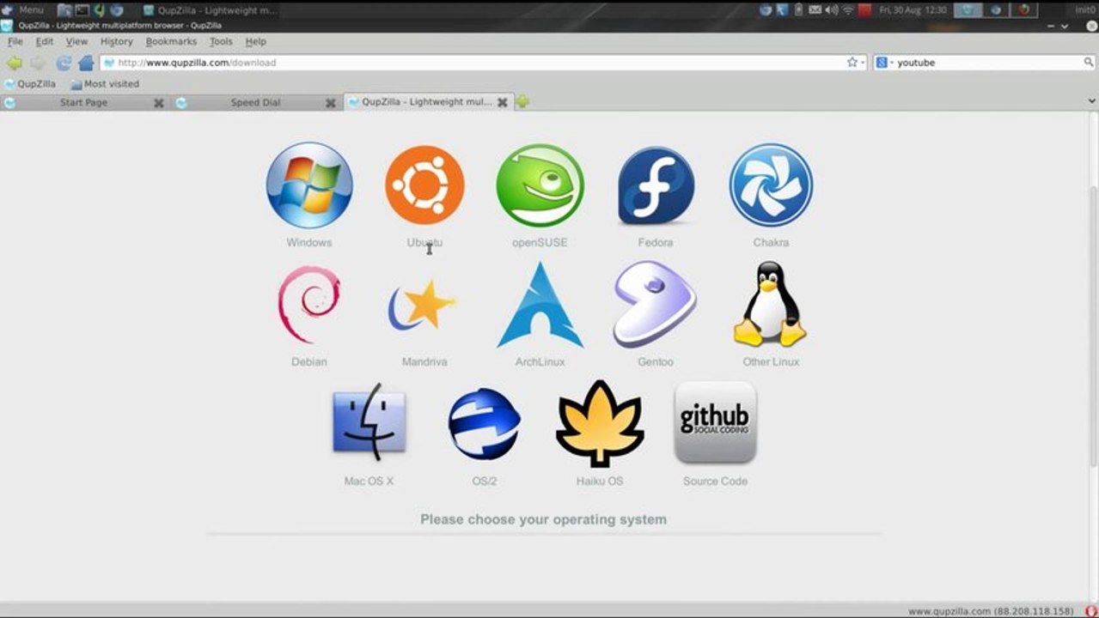
Task: Open the File menu
Action: pos(15,41)
